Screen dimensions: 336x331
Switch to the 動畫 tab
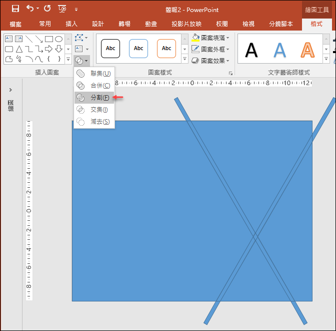tap(151, 24)
